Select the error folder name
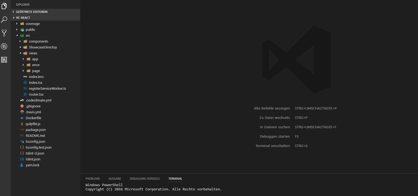 pyautogui.click(x=36, y=65)
